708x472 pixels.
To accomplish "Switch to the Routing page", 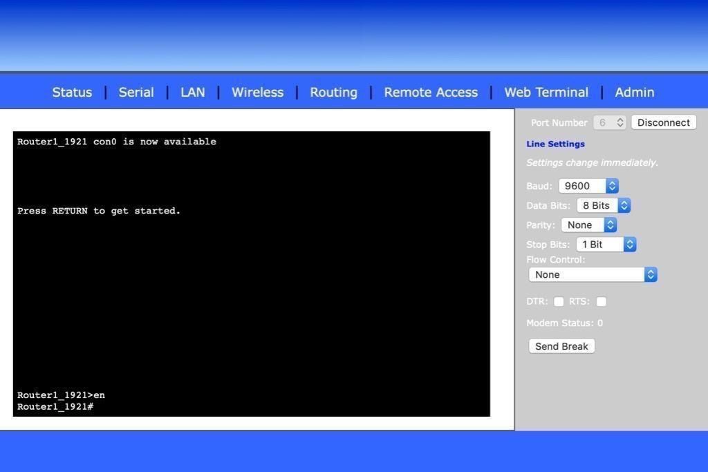I will tap(333, 92).
